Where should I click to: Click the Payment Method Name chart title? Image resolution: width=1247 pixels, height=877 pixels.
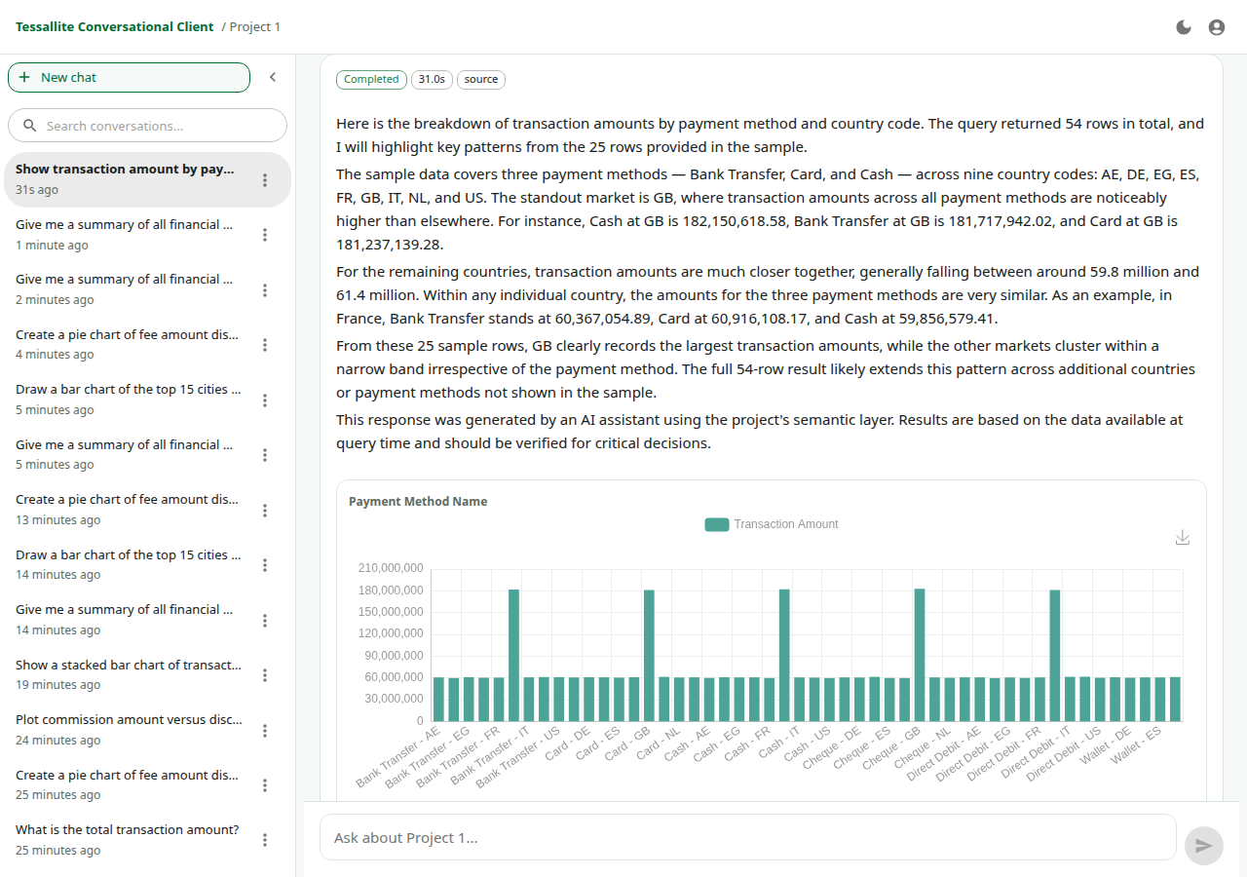[x=418, y=502]
